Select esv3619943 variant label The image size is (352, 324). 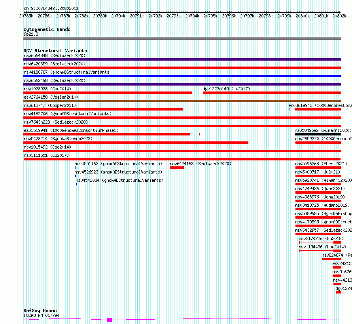tap(320, 105)
